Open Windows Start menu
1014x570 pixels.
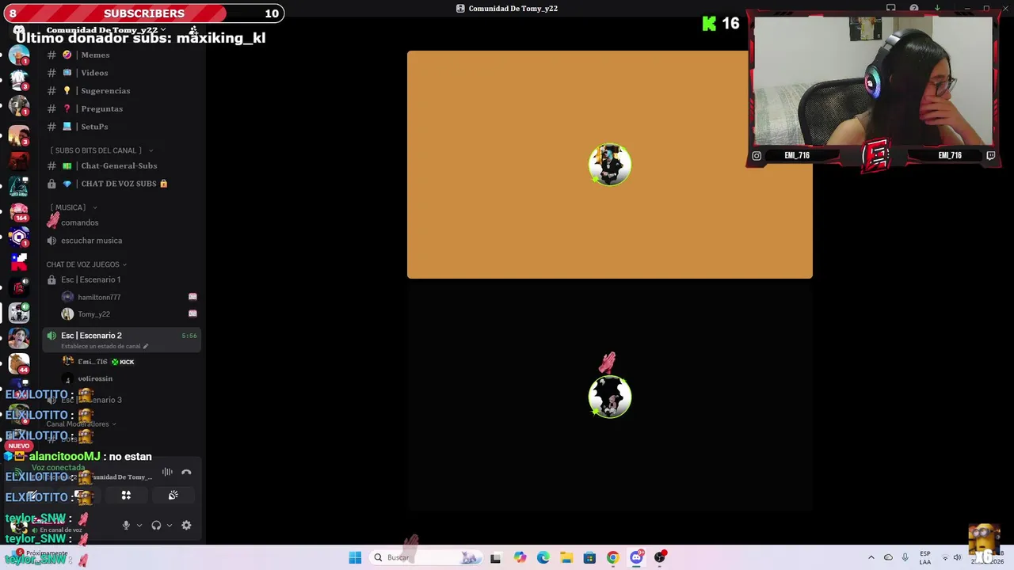tap(355, 557)
